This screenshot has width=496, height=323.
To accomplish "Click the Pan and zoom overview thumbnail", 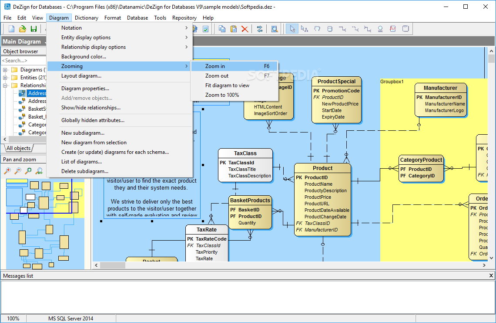I will coord(45,224).
